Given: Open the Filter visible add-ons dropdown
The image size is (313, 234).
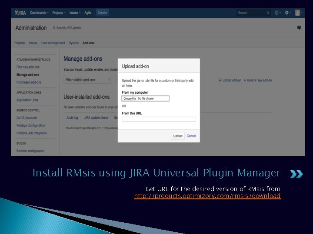Looking at the screenshot, I should pos(88,80).
